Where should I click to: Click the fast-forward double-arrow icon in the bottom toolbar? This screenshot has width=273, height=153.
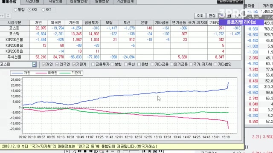91,151
